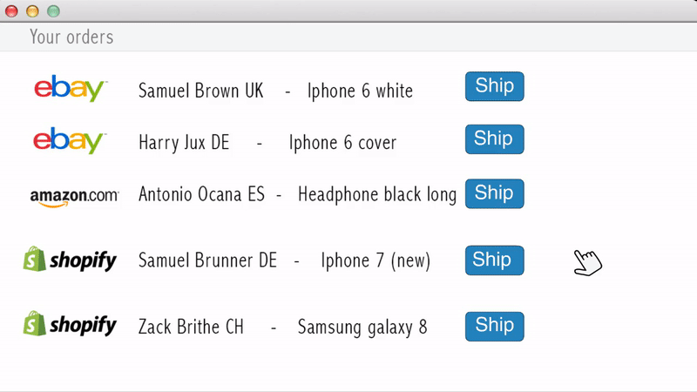This screenshot has height=392, width=697.
Task: Click the amazon.com logo
Action: click(x=74, y=198)
